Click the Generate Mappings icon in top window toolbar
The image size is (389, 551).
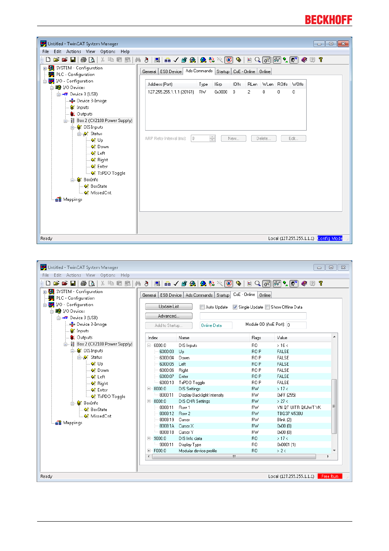coord(168,60)
